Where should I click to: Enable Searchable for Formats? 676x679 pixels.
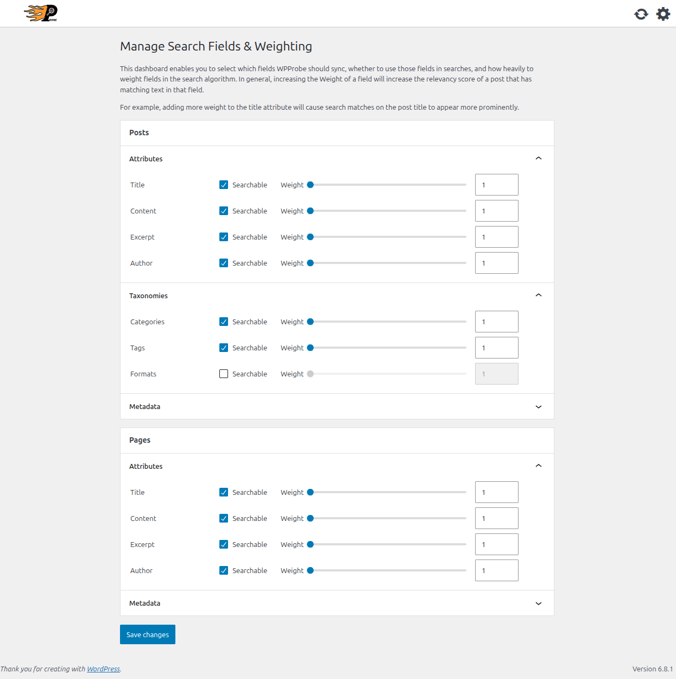click(224, 374)
